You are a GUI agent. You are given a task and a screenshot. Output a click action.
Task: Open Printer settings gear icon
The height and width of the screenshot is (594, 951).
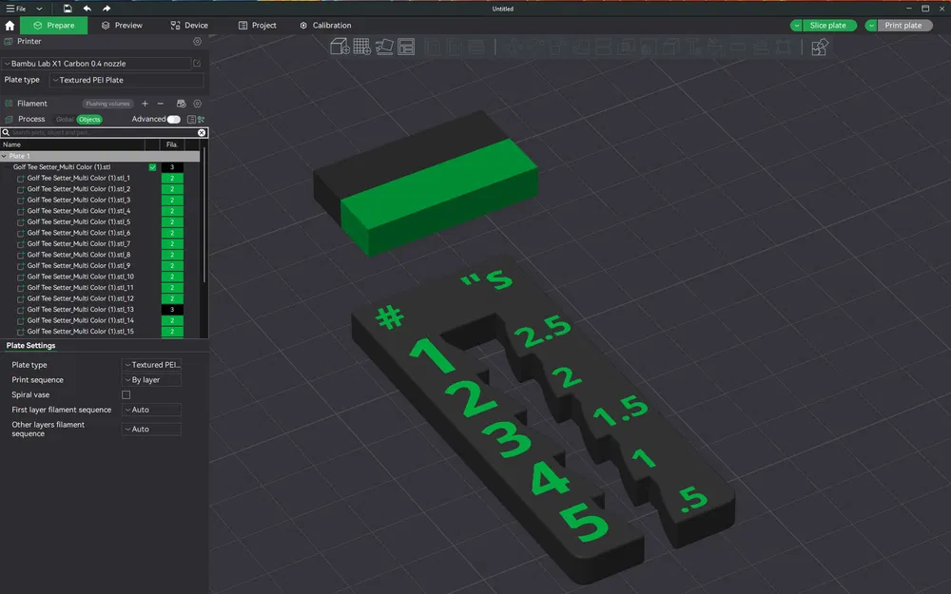[197, 41]
